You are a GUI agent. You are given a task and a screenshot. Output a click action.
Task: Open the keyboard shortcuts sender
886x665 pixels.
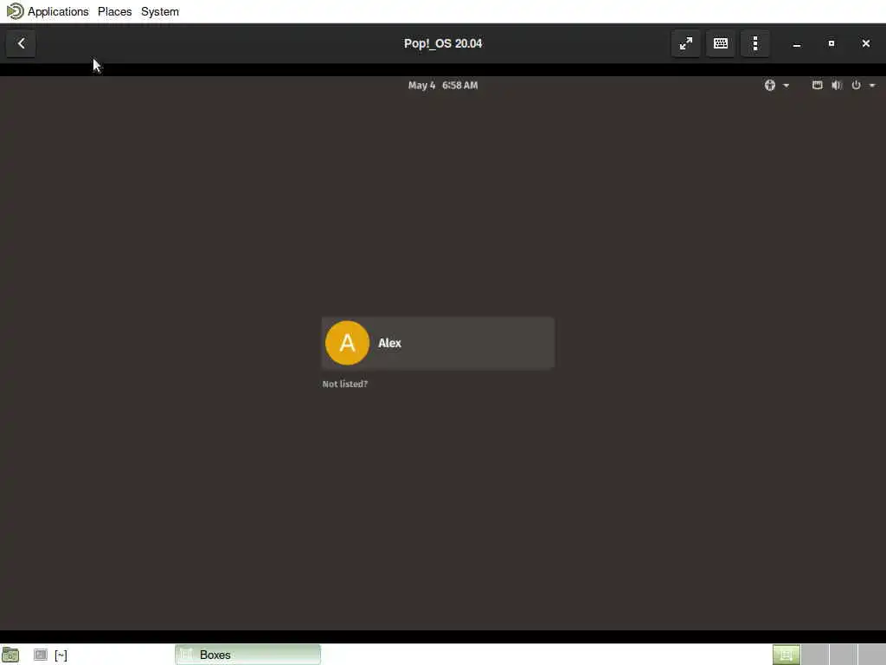click(x=721, y=43)
